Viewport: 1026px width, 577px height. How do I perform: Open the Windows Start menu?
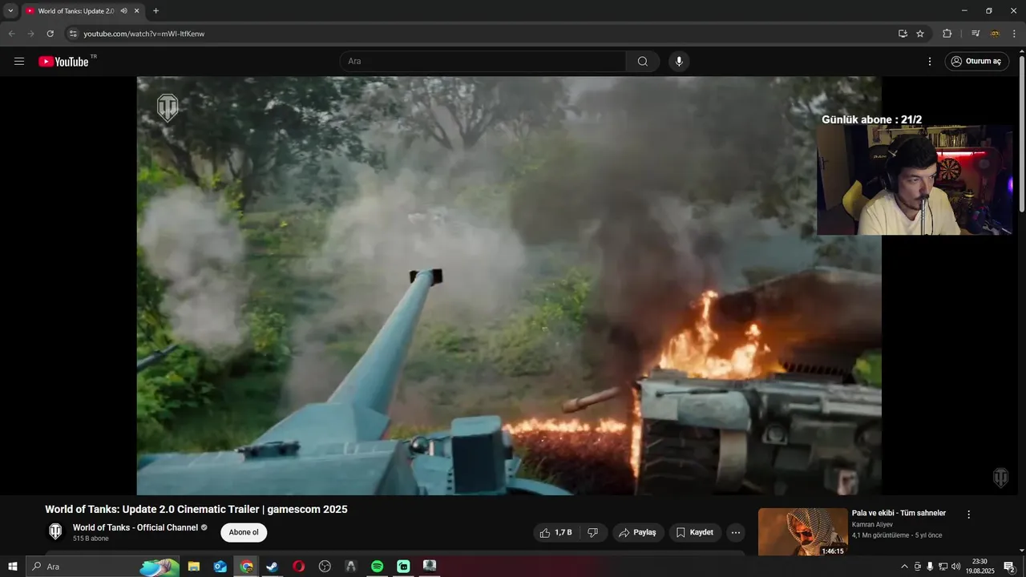click(x=13, y=567)
